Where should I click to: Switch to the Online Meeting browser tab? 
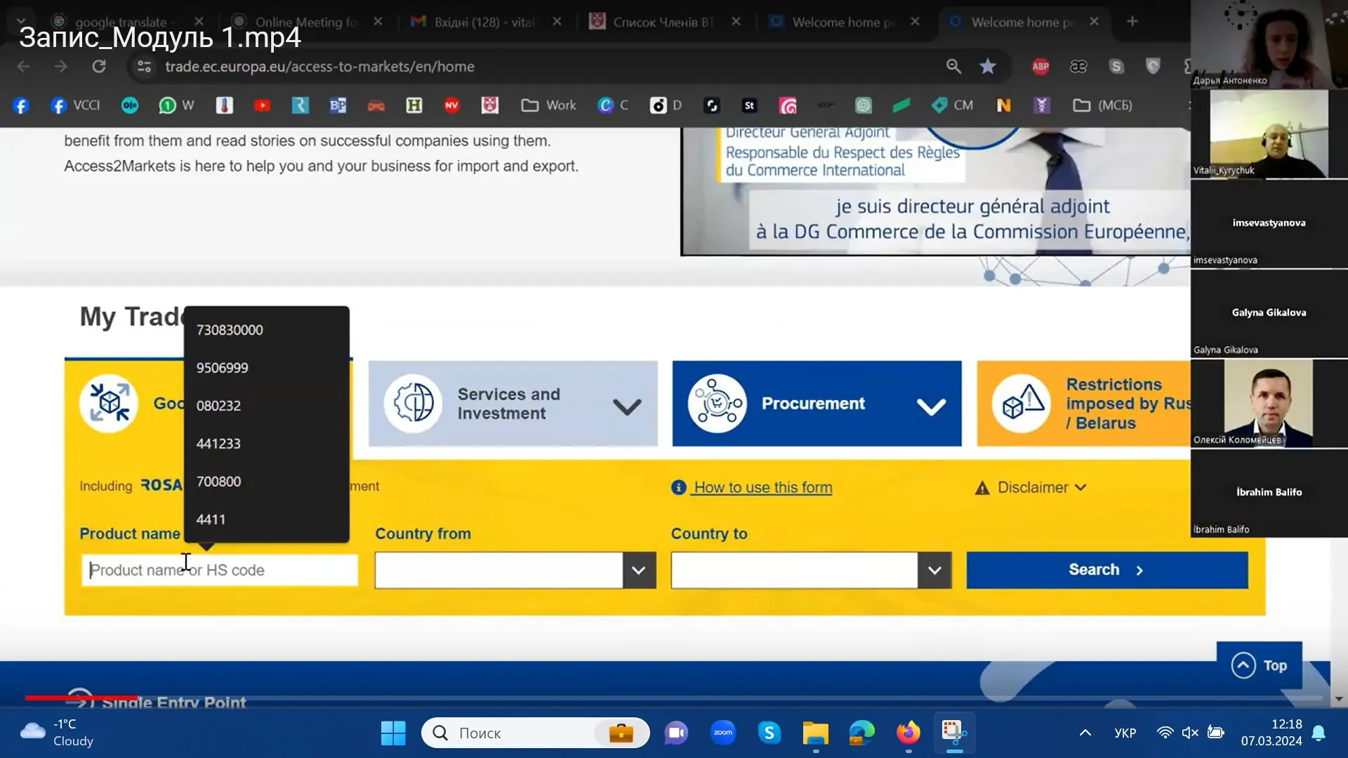(x=306, y=22)
